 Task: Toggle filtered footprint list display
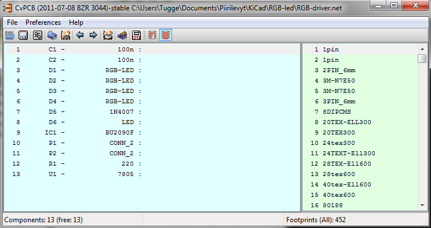[152, 35]
